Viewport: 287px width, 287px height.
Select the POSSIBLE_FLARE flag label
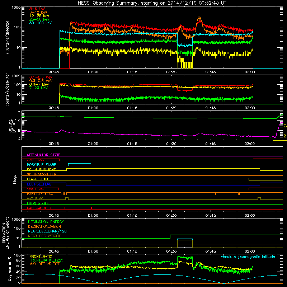tap(41, 165)
